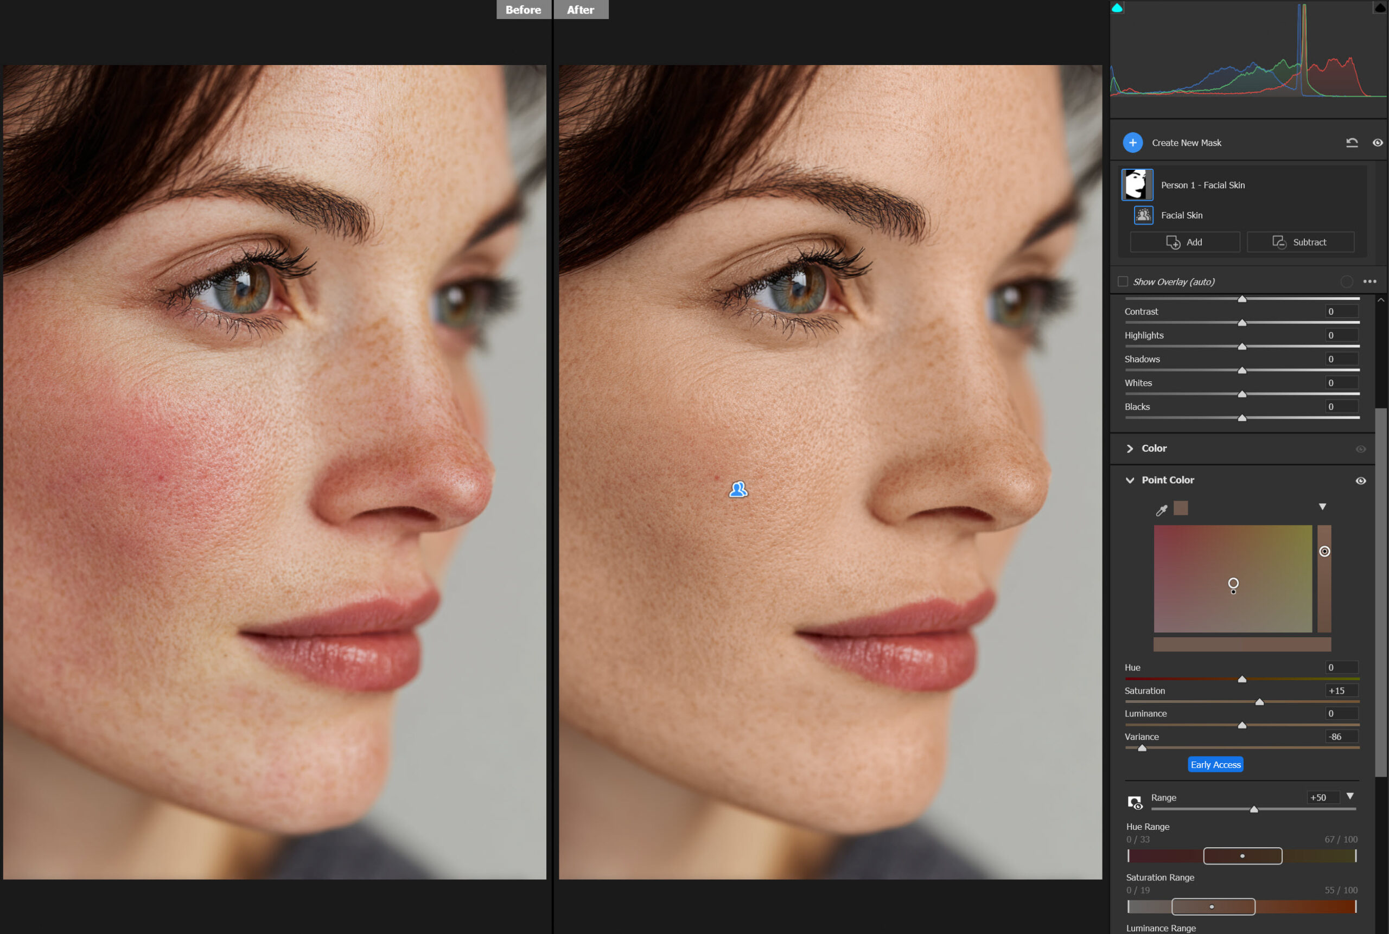Viewport: 1389px width, 934px height.
Task: Click the overlay color circle swatch
Action: tap(1346, 281)
